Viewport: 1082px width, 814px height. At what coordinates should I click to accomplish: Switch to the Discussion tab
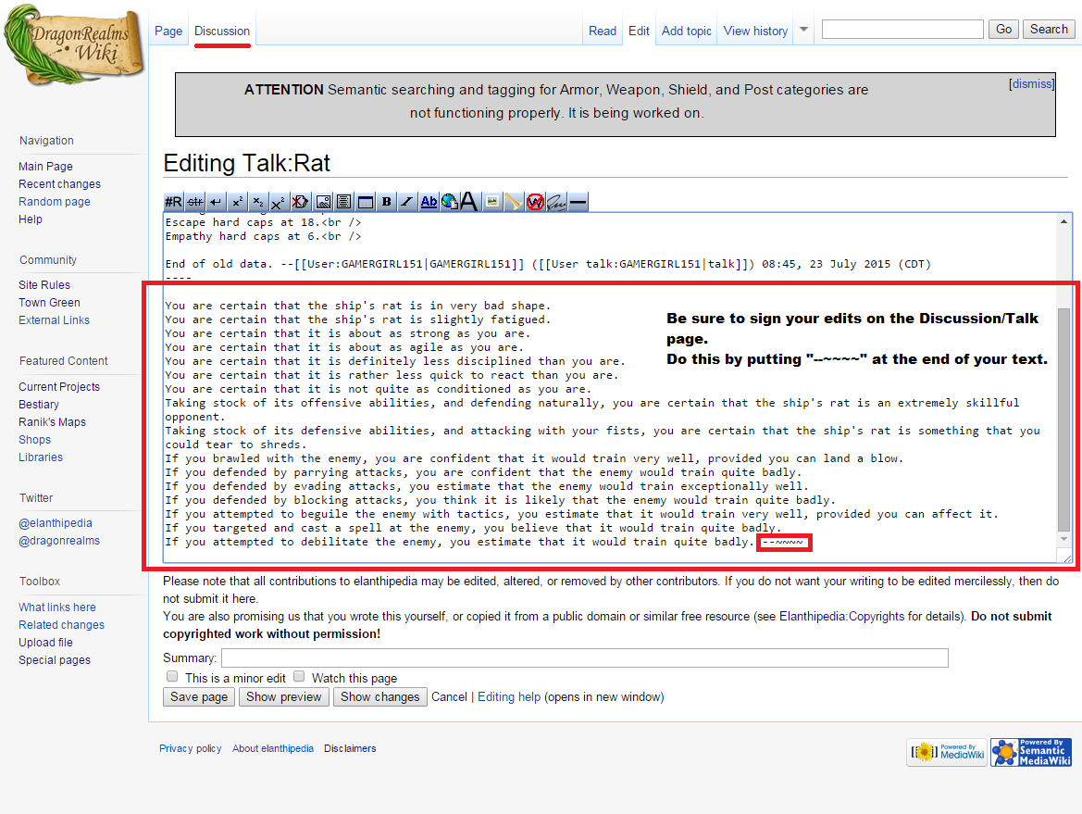pos(222,31)
